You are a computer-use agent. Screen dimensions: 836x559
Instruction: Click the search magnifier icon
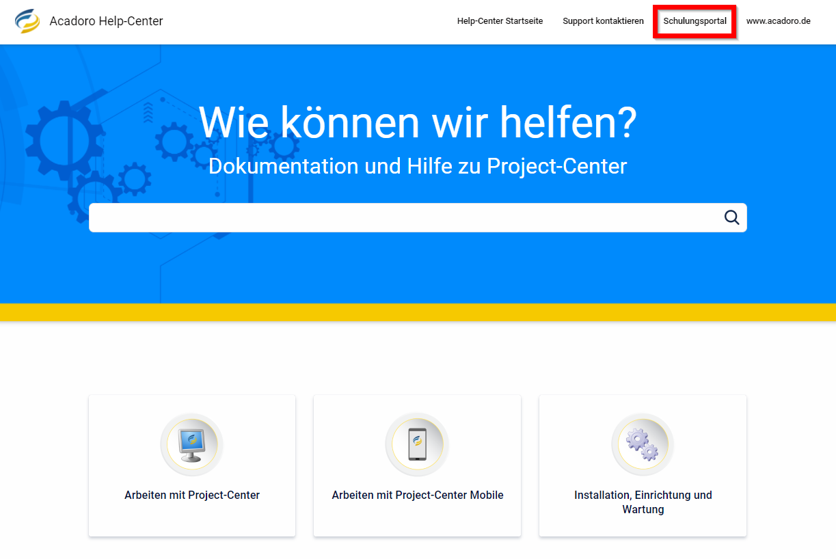point(731,217)
